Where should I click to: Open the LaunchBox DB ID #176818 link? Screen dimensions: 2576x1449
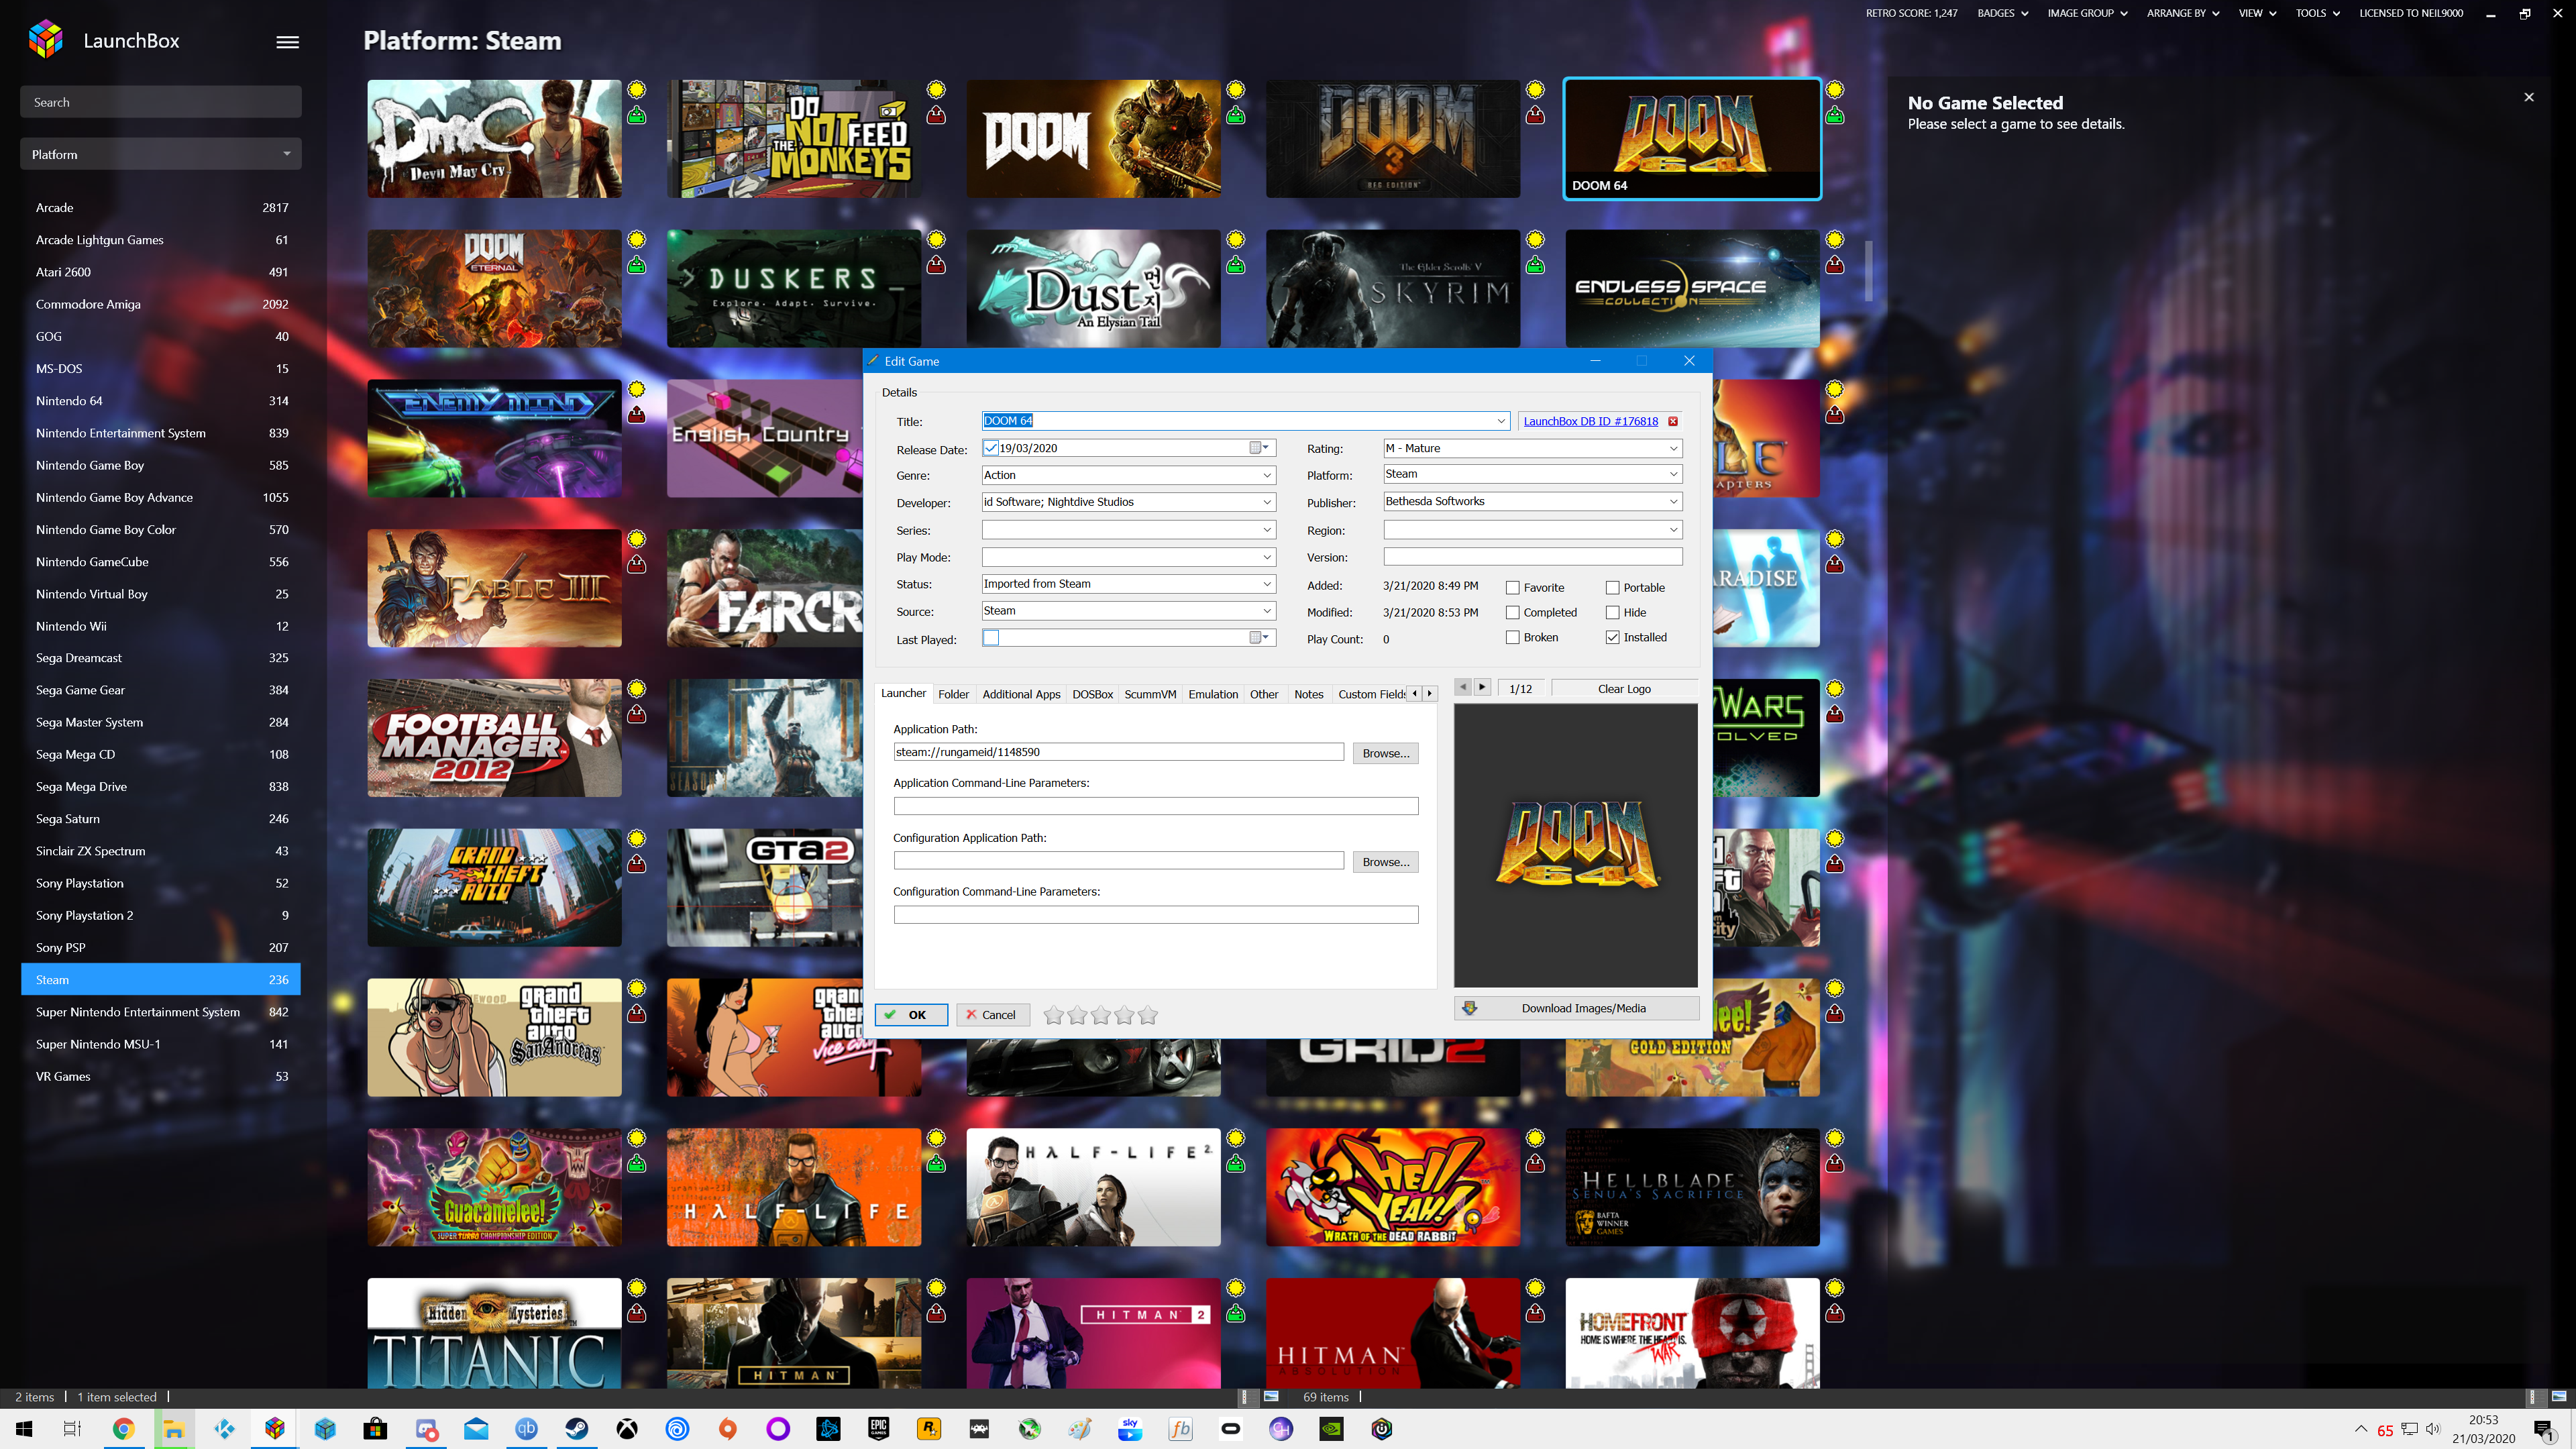pos(1590,421)
